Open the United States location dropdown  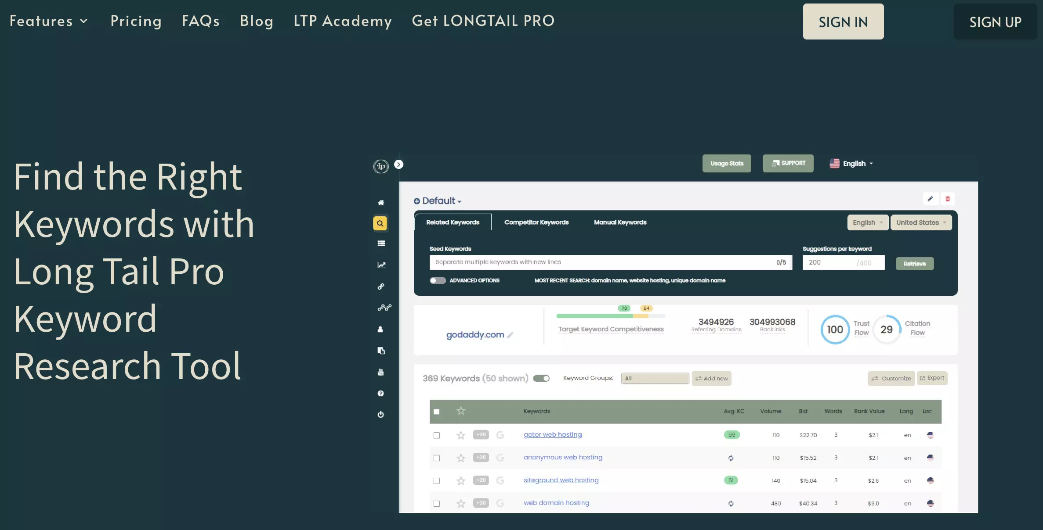(921, 222)
